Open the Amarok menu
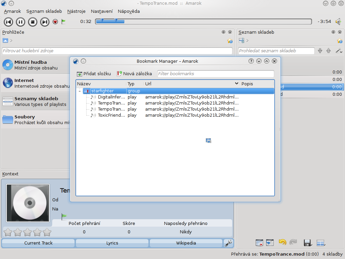This screenshot has width=345, height=259. coord(12,11)
